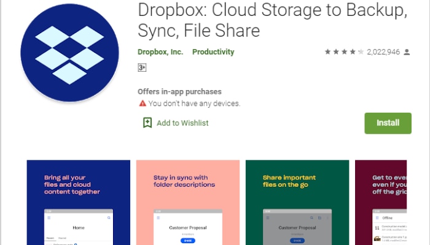430x245 pixels.
Task: Click the star rating display
Action: tap(345, 51)
